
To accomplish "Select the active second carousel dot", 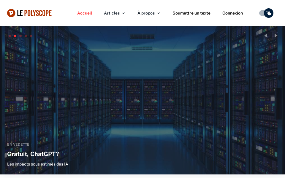I will 15,36.
